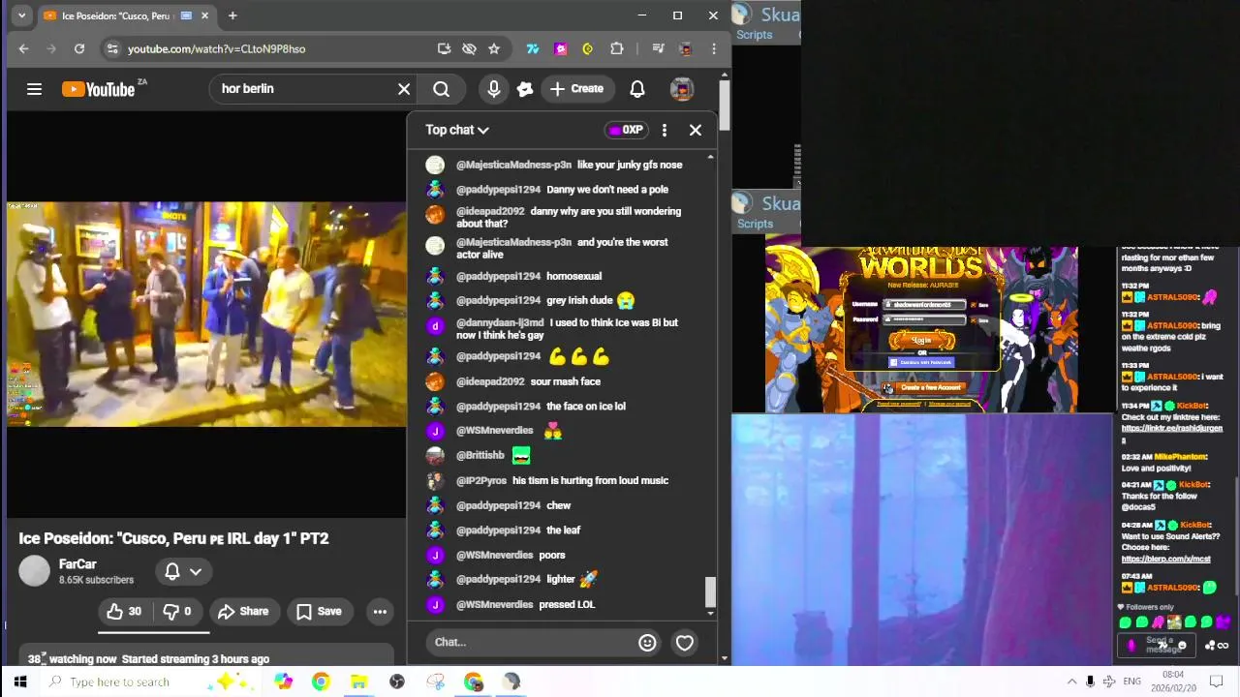Open more actions ellipsis under the video
Image resolution: width=1240 pixels, height=697 pixels.
pos(380,611)
